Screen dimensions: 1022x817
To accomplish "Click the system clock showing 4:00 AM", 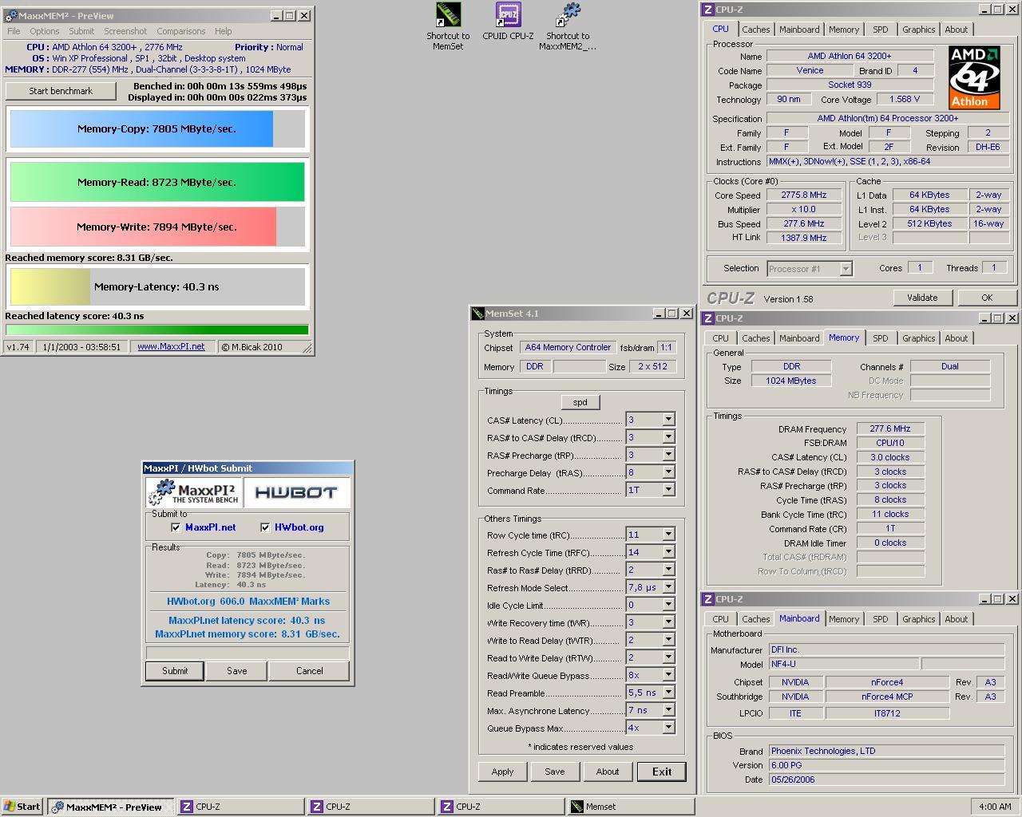I will coord(995,807).
